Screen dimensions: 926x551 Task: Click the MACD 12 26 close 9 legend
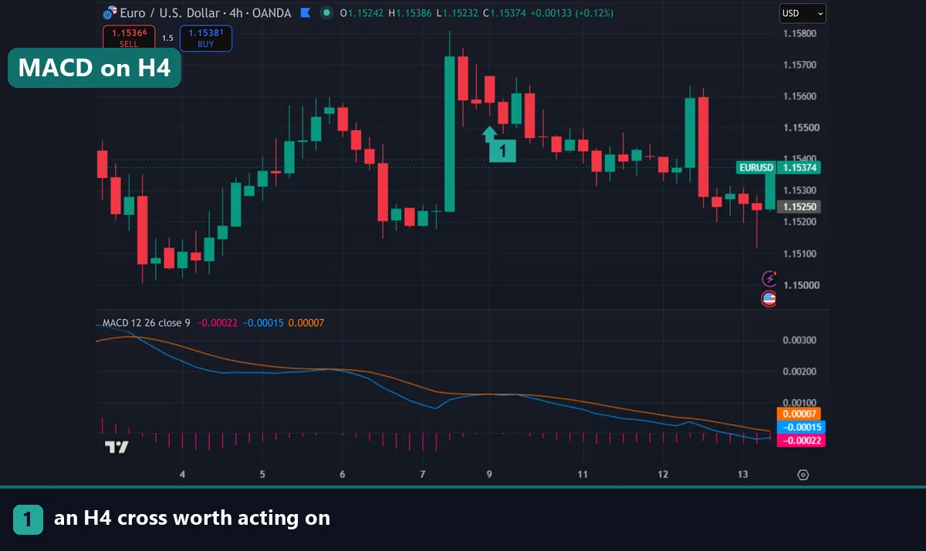click(147, 323)
